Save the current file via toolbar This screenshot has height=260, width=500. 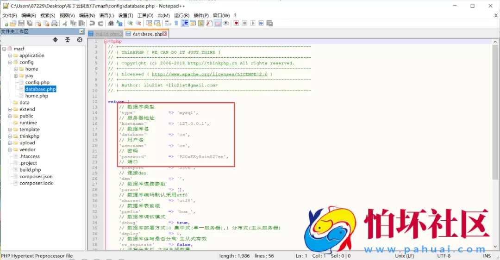(x=21, y=23)
